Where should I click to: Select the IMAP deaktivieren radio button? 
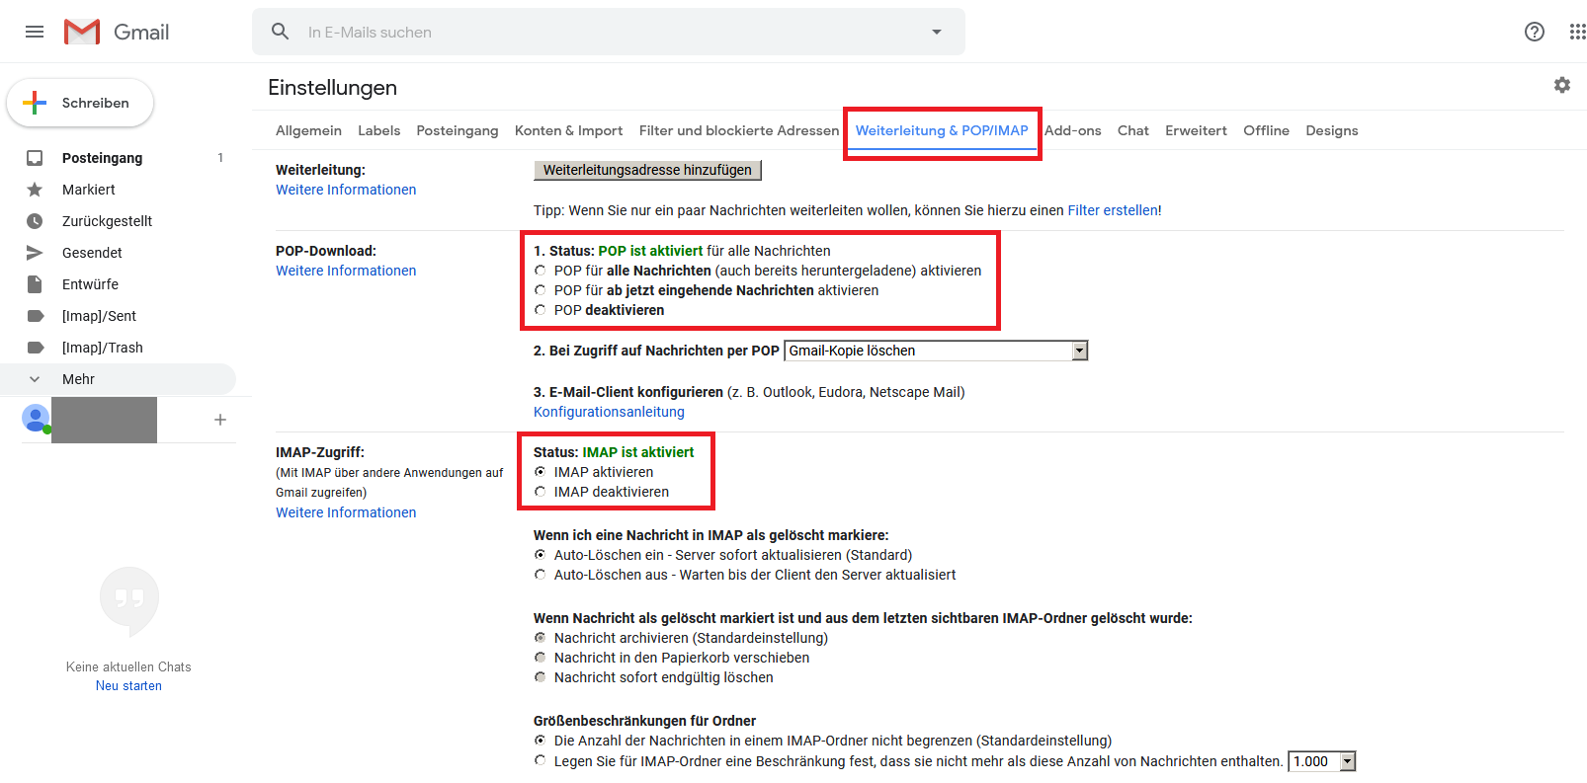tap(540, 492)
